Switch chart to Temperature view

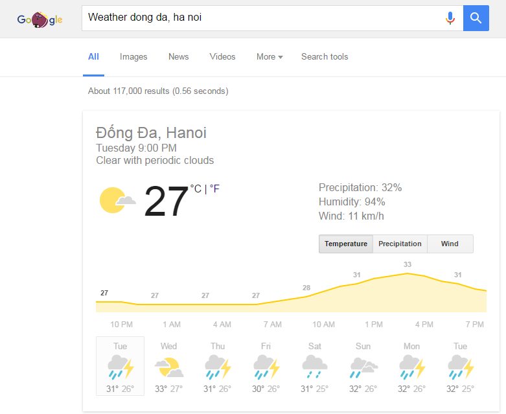click(x=346, y=244)
